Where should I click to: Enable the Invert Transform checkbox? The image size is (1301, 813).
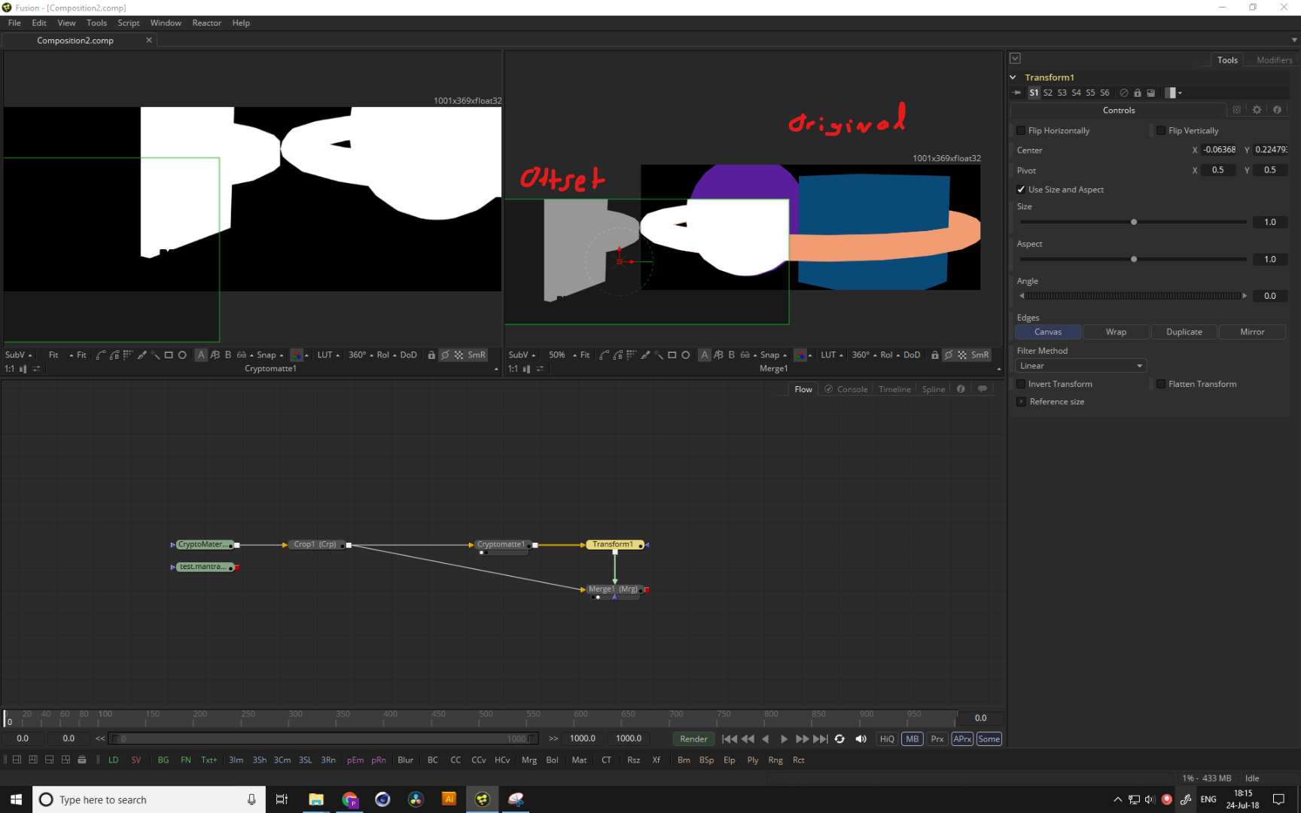[x=1021, y=384]
